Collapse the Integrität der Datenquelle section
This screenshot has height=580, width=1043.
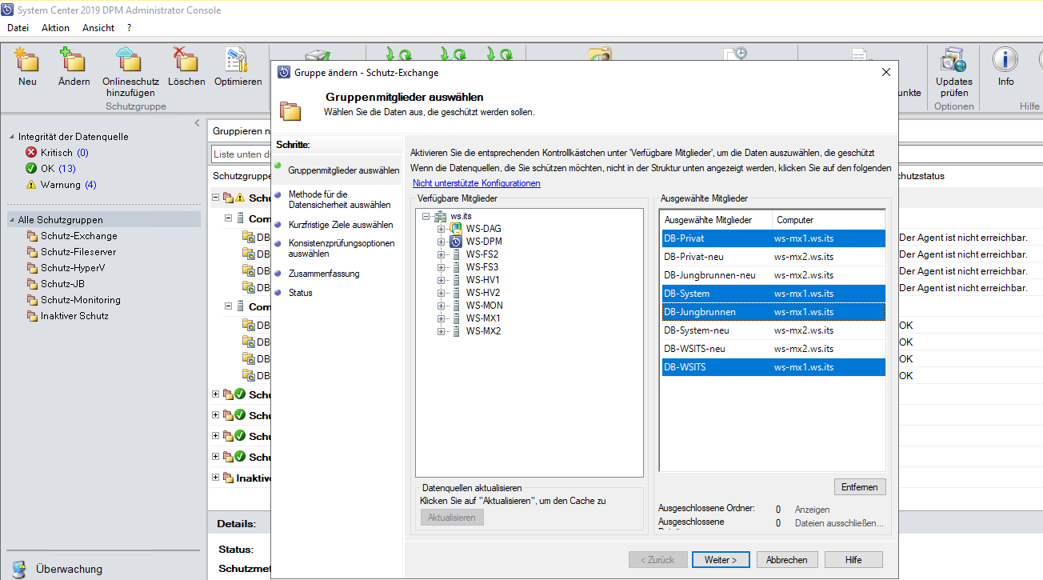(12, 137)
